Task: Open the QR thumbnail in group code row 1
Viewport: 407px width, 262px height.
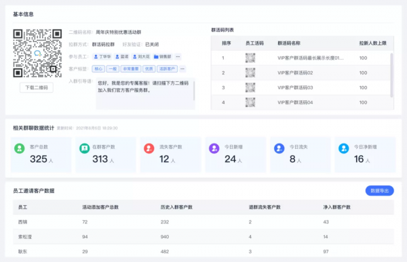Action: click(250, 58)
